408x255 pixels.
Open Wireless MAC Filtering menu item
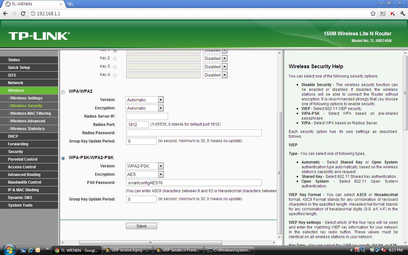point(29,113)
